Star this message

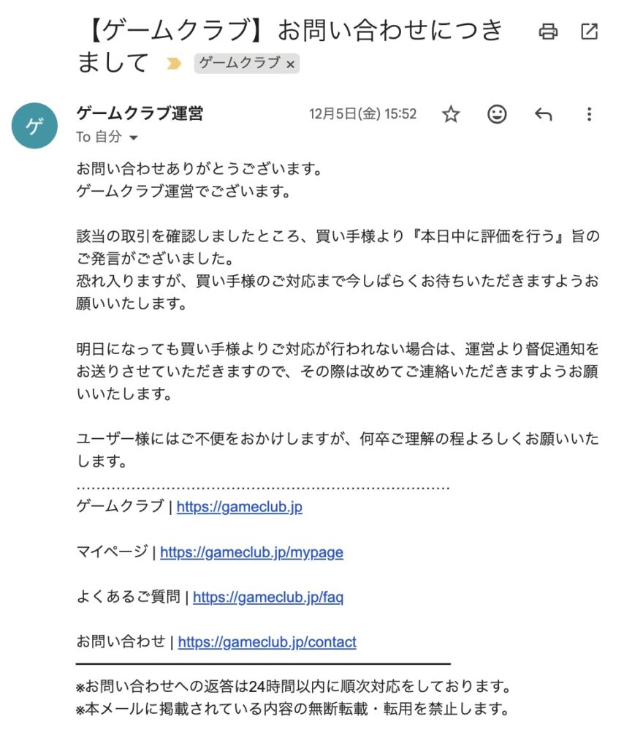451,114
